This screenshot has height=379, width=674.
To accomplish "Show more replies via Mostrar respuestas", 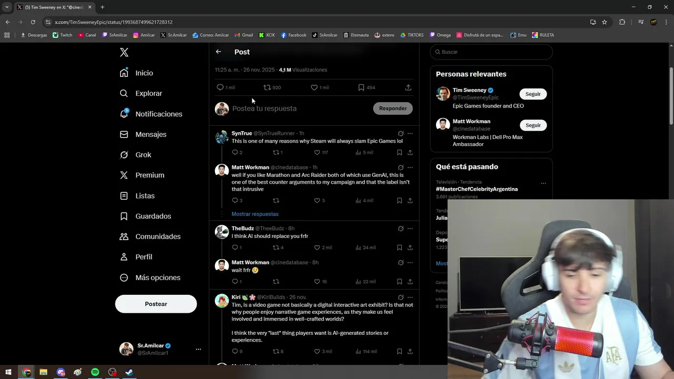I will pos(255,214).
